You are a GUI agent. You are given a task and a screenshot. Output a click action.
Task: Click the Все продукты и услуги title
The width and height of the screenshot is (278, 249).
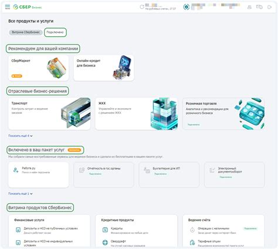point(31,21)
